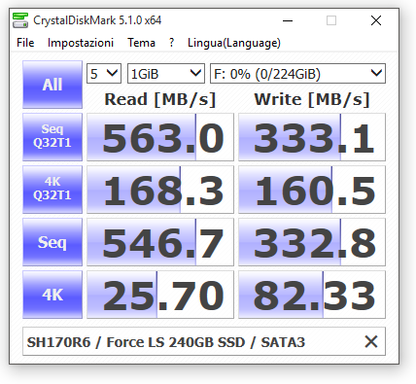The image size is (416, 384).
Task: Click the Read [MB/s] column header
Action: coord(160,99)
